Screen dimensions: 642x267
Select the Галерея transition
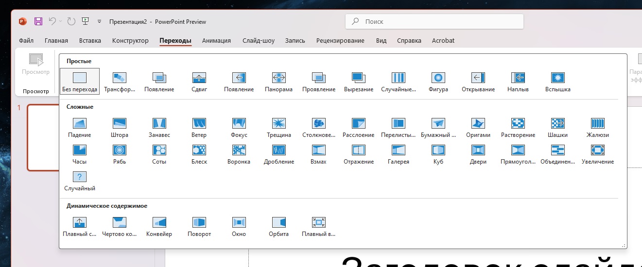pos(399,153)
